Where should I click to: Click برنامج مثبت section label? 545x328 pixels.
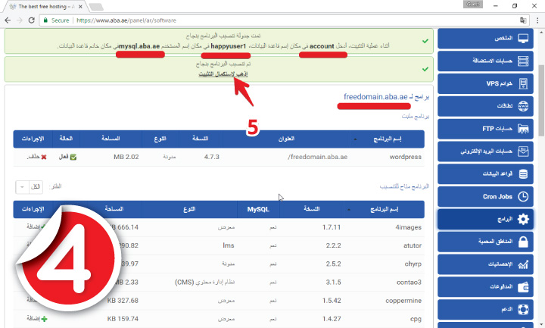point(416,116)
